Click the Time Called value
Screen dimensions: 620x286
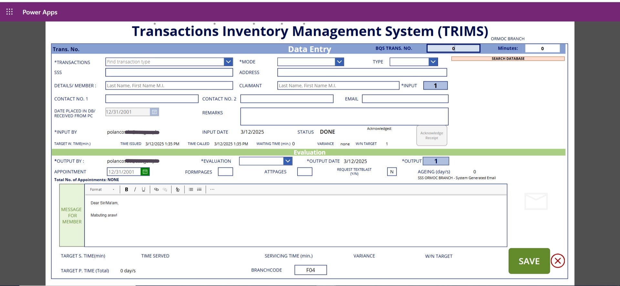pos(231,144)
